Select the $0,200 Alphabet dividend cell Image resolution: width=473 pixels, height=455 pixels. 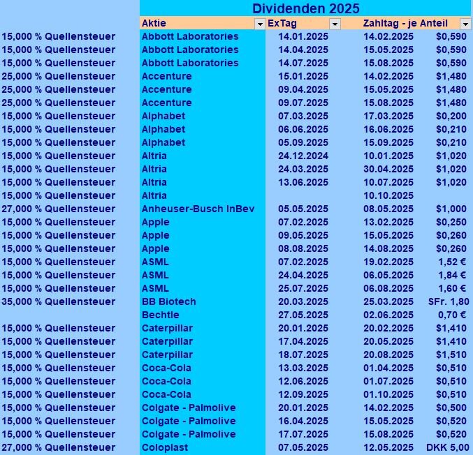click(451, 116)
